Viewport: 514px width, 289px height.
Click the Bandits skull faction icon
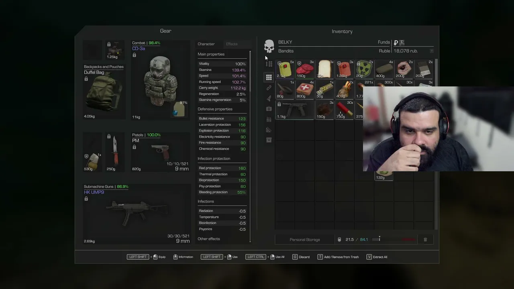(269, 46)
